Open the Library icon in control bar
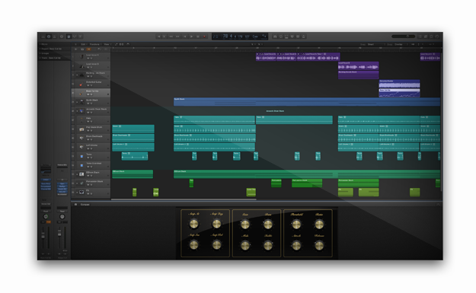Image resolution: width=476 pixels, height=293 pixels. click(43, 37)
